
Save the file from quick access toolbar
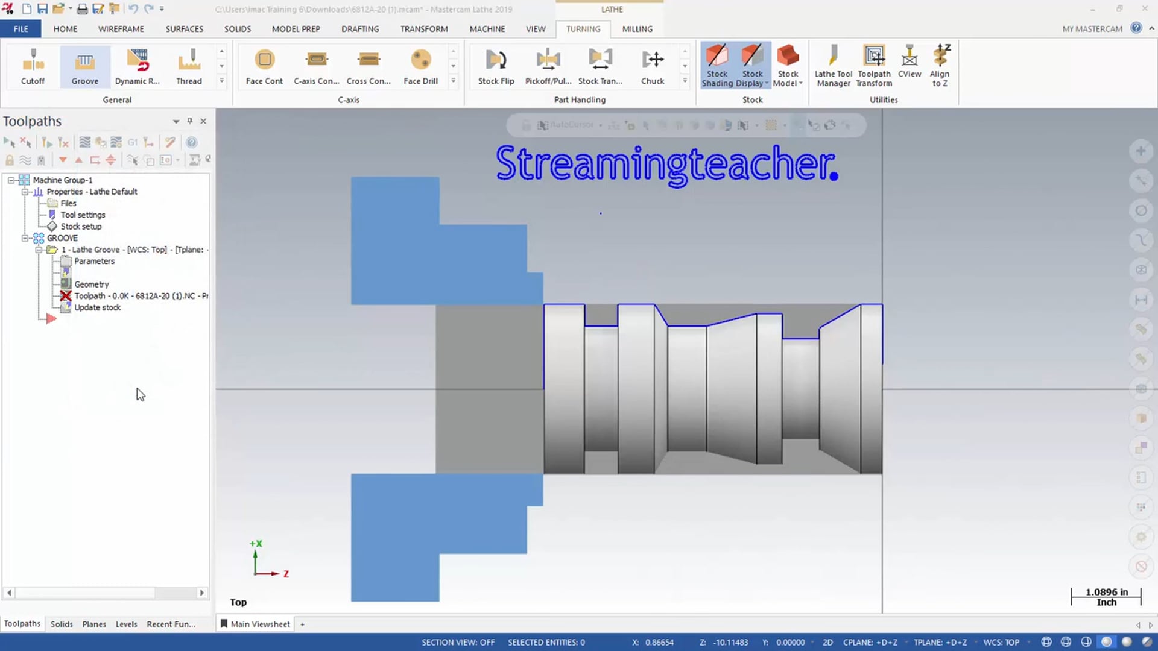[x=42, y=9]
